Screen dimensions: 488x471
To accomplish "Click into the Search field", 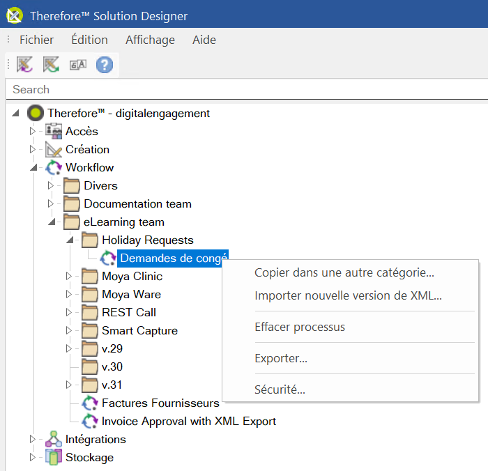I will (247, 90).
